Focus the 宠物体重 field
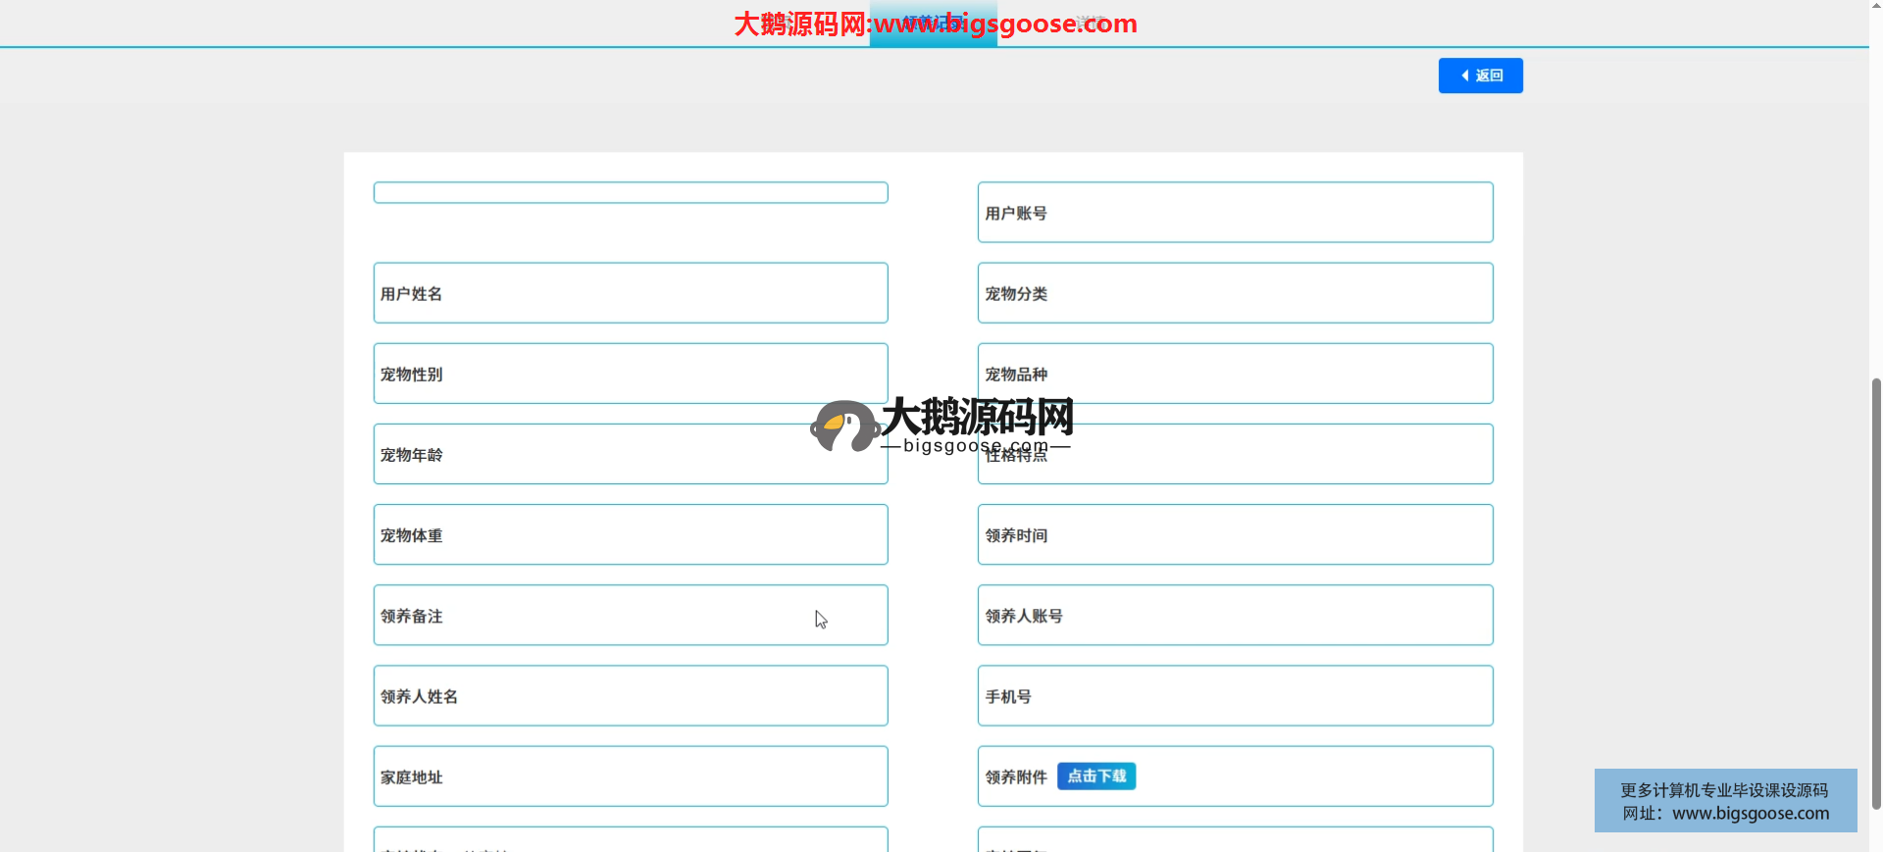This screenshot has height=852, width=1883. [x=630, y=535]
